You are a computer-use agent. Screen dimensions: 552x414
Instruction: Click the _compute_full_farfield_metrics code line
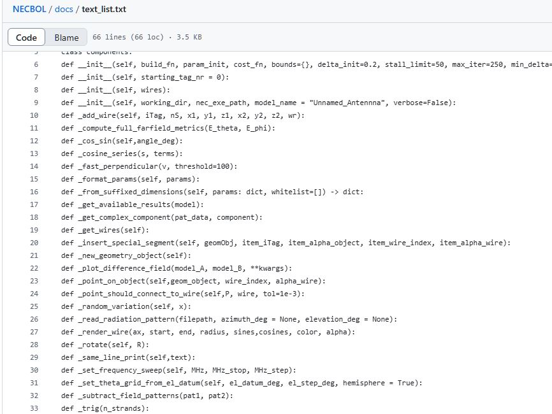click(168, 128)
